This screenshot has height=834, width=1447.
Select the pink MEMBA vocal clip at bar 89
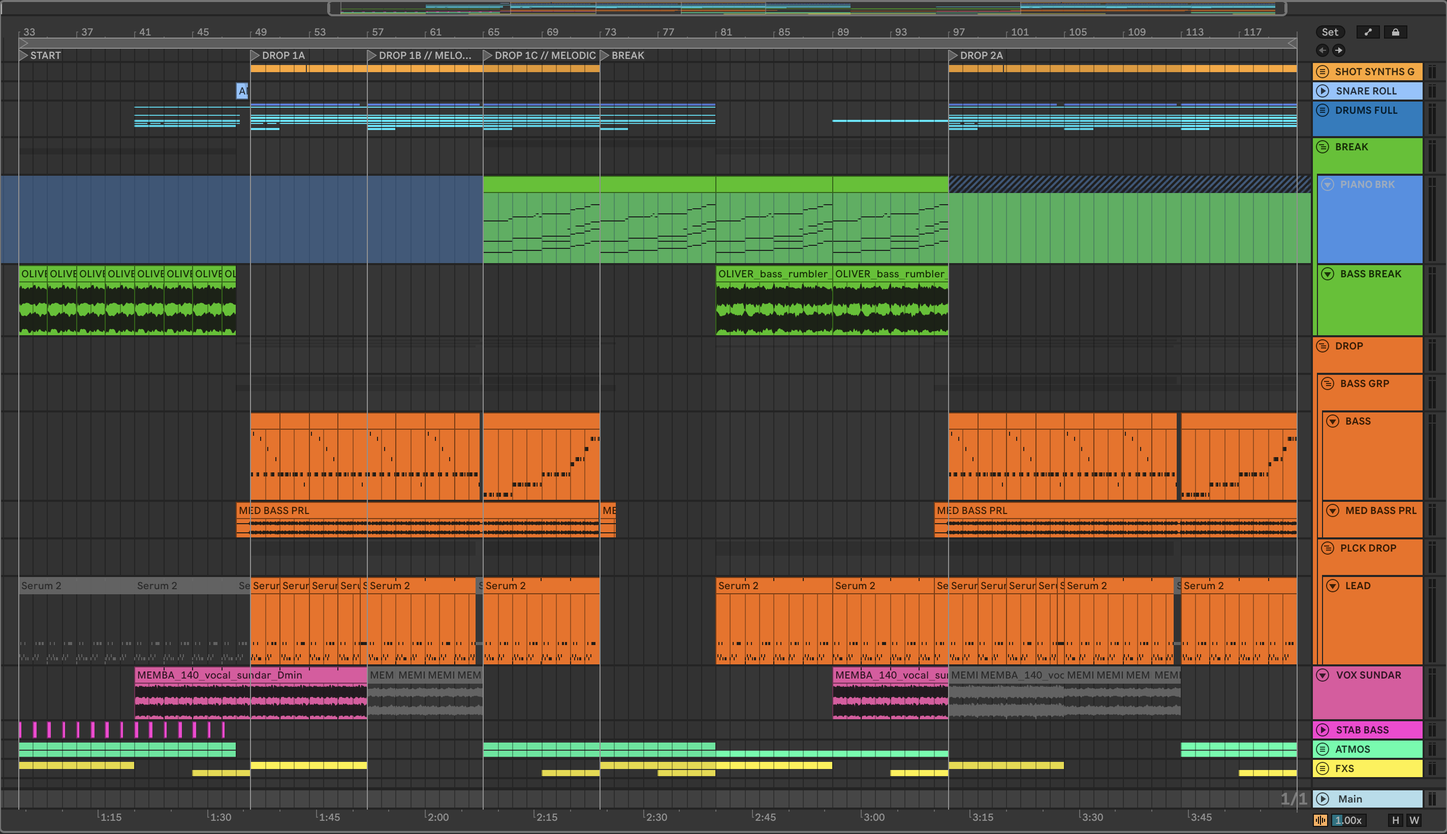click(x=890, y=692)
